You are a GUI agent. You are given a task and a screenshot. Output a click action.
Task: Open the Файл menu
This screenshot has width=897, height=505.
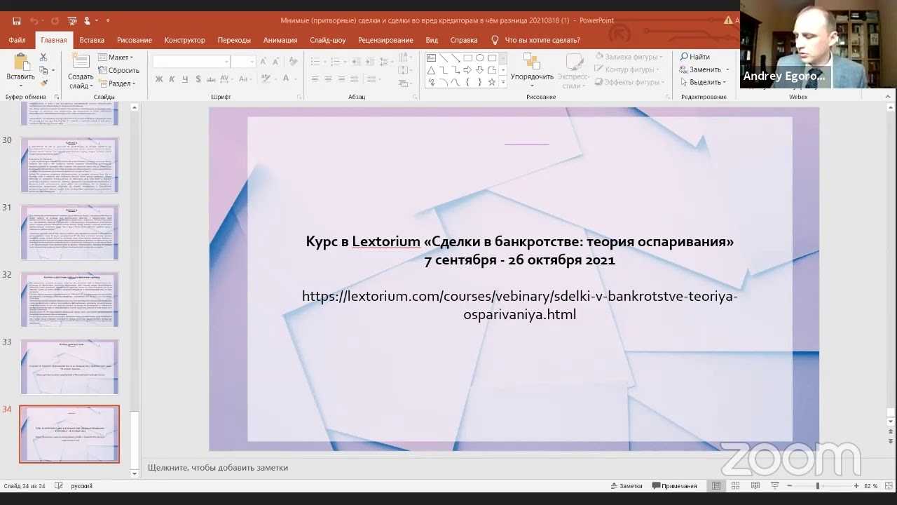tap(17, 40)
